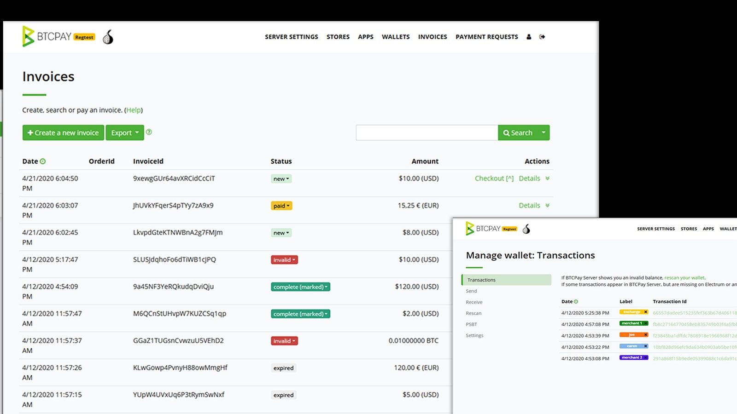Viewport: 737px width, 414px height.
Task: Open 'new' status dropdown for 9xewgGUr64avXRCidCcCiT
Action: (281, 179)
